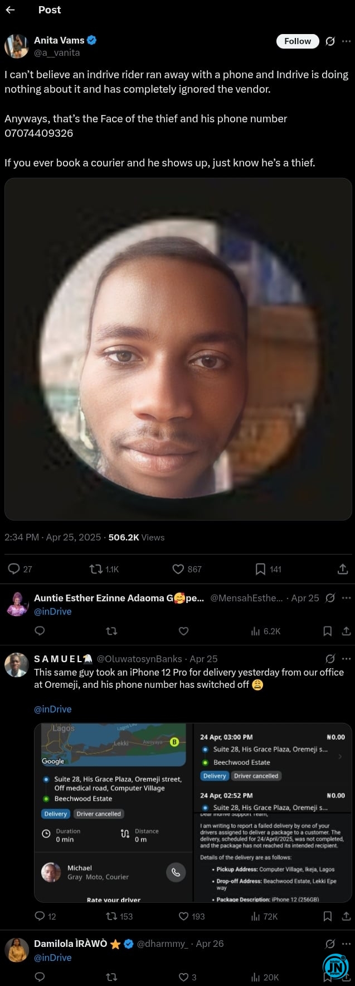This screenshot has height=986, width=355.
Task: Open more options on Auntie Esther's reply
Action: click(347, 598)
